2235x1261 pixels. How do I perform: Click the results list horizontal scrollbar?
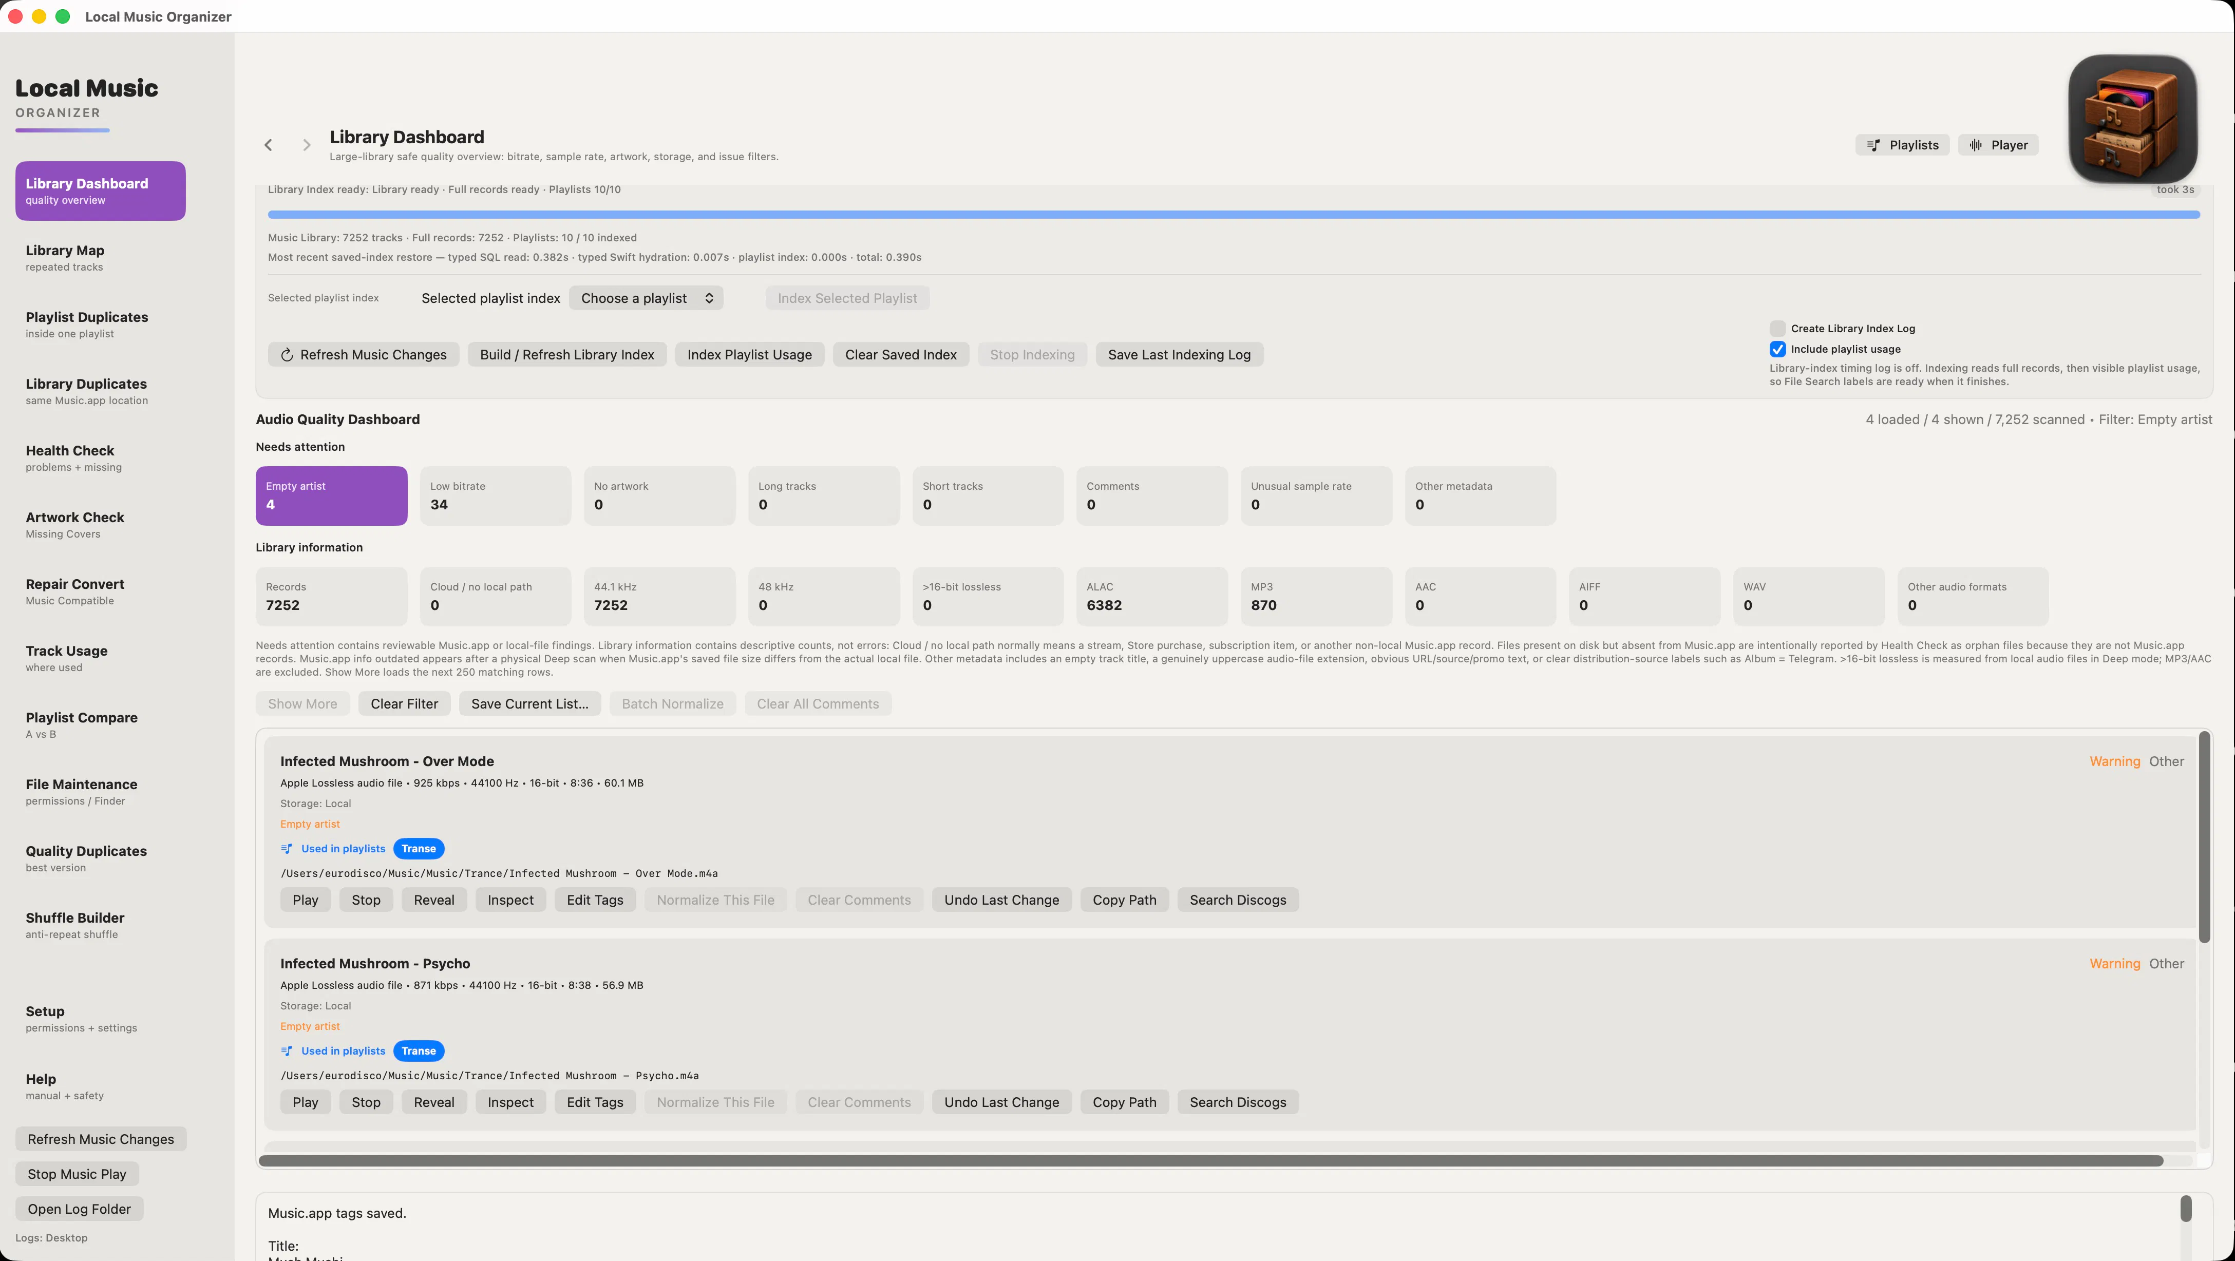1210,1161
